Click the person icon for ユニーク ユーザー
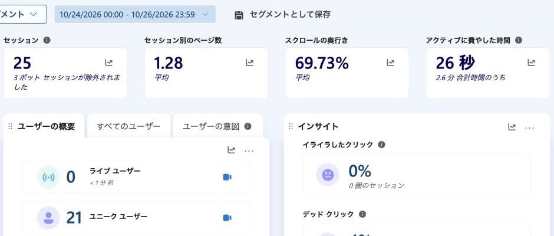This screenshot has width=554, height=236. click(x=48, y=218)
